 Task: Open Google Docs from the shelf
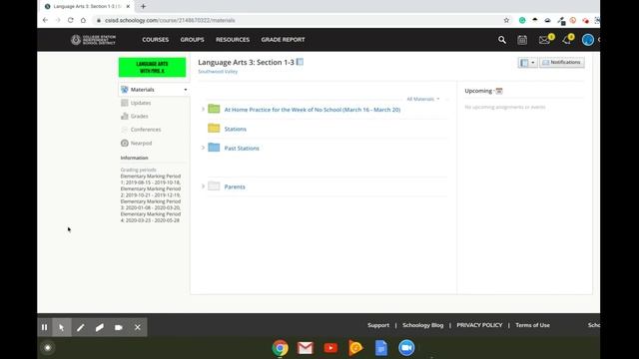pyautogui.click(x=381, y=348)
